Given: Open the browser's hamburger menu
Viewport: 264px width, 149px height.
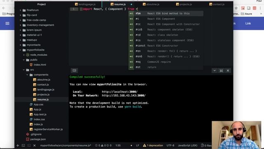Looking at the screenshot, I should [x=7, y=24].
